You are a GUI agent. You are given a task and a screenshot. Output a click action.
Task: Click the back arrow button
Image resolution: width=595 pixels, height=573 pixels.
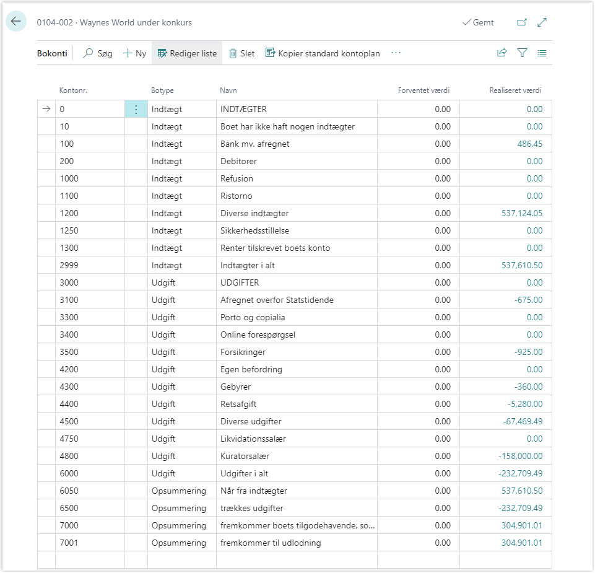(16, 22)
